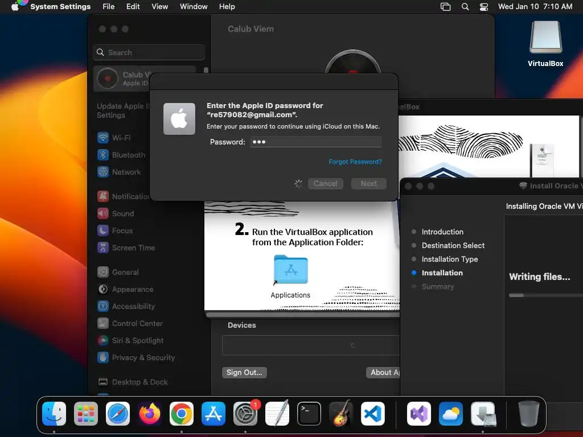The height and width of the screenshot is (437, 583).
Task: Open the Weather app in Dock
Action: 451,414
